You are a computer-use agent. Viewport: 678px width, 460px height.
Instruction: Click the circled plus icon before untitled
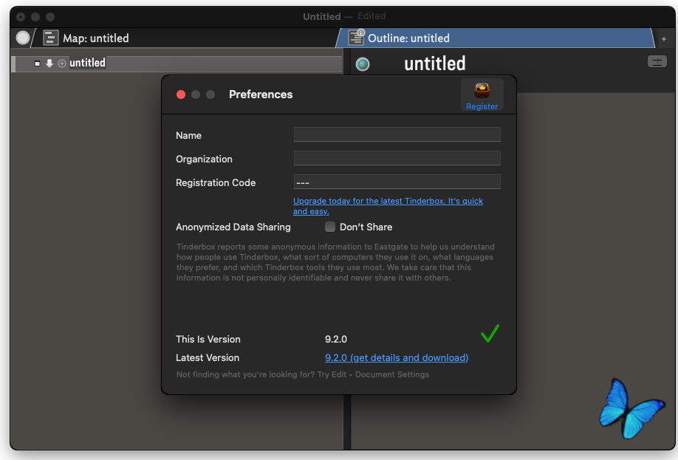(62, 63)
